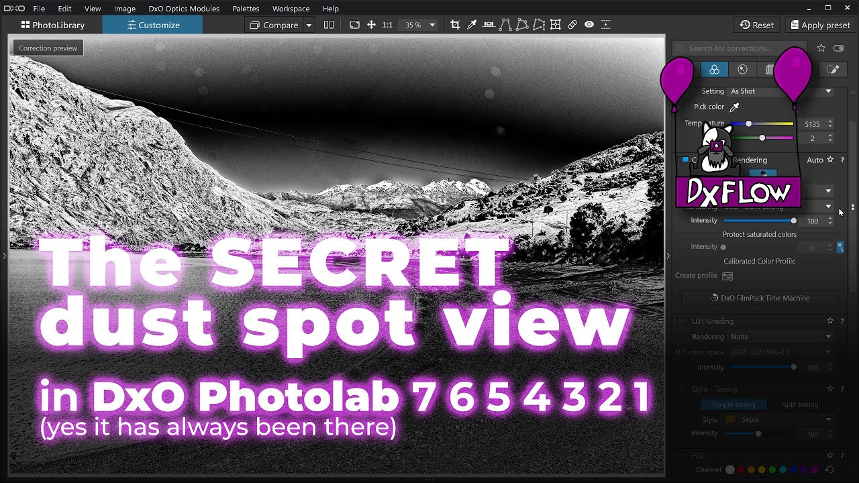The image size is (859, 483).
Task: Open the Edit menu
Action: point(64,9)
